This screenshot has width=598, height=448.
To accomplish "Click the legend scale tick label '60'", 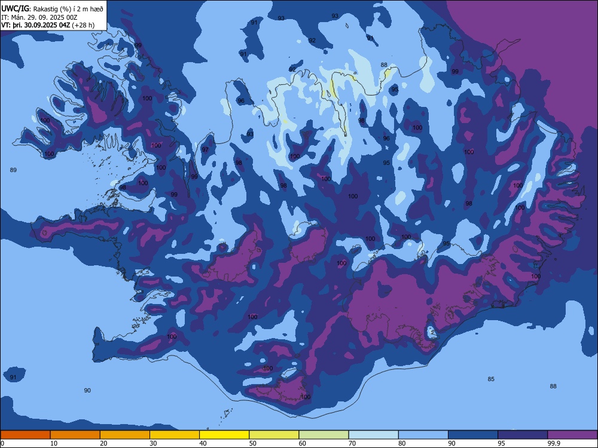I will tap(303, 443).
